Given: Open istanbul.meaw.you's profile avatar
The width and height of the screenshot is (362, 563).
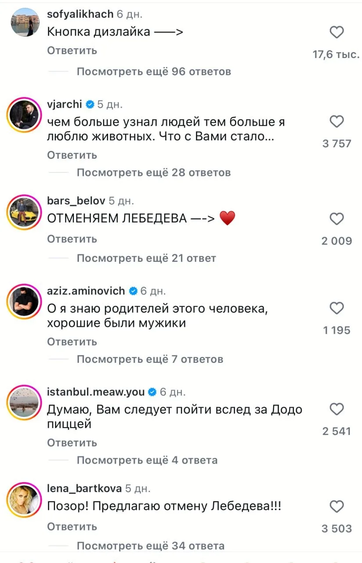Looking at the screenshot, I should click(x=25, y=402).
